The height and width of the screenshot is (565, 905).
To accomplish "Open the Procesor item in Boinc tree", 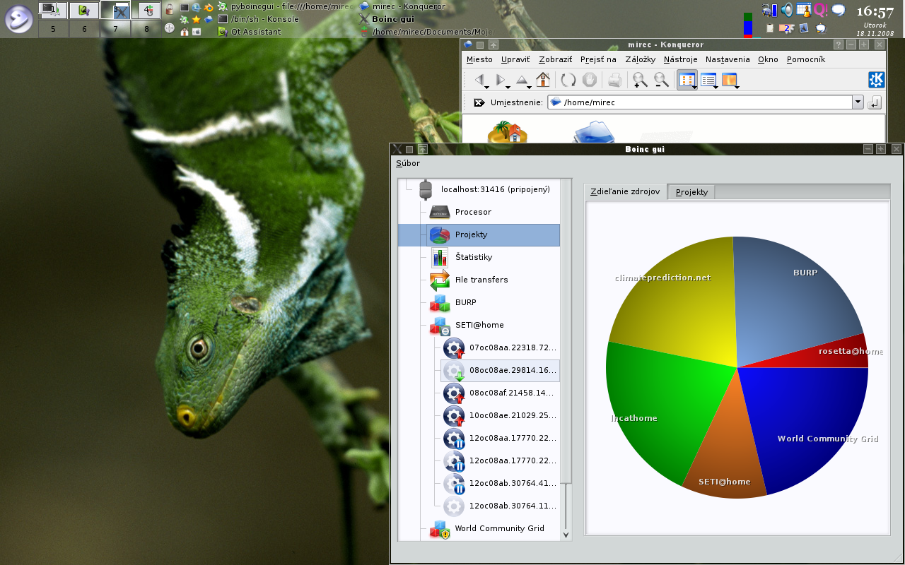I will 473,212.
